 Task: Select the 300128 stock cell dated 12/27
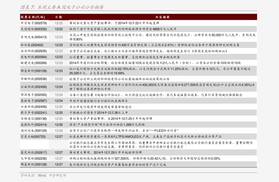[x=34, y=165]
